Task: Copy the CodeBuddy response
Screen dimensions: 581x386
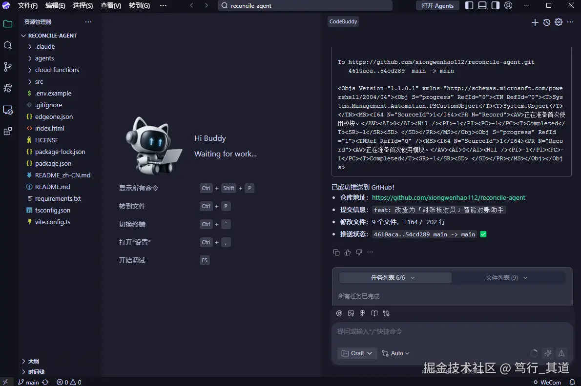Action: click(336, 252)
